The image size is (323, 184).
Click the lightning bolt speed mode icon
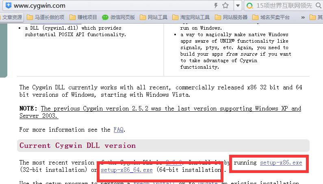coord(216,5)
